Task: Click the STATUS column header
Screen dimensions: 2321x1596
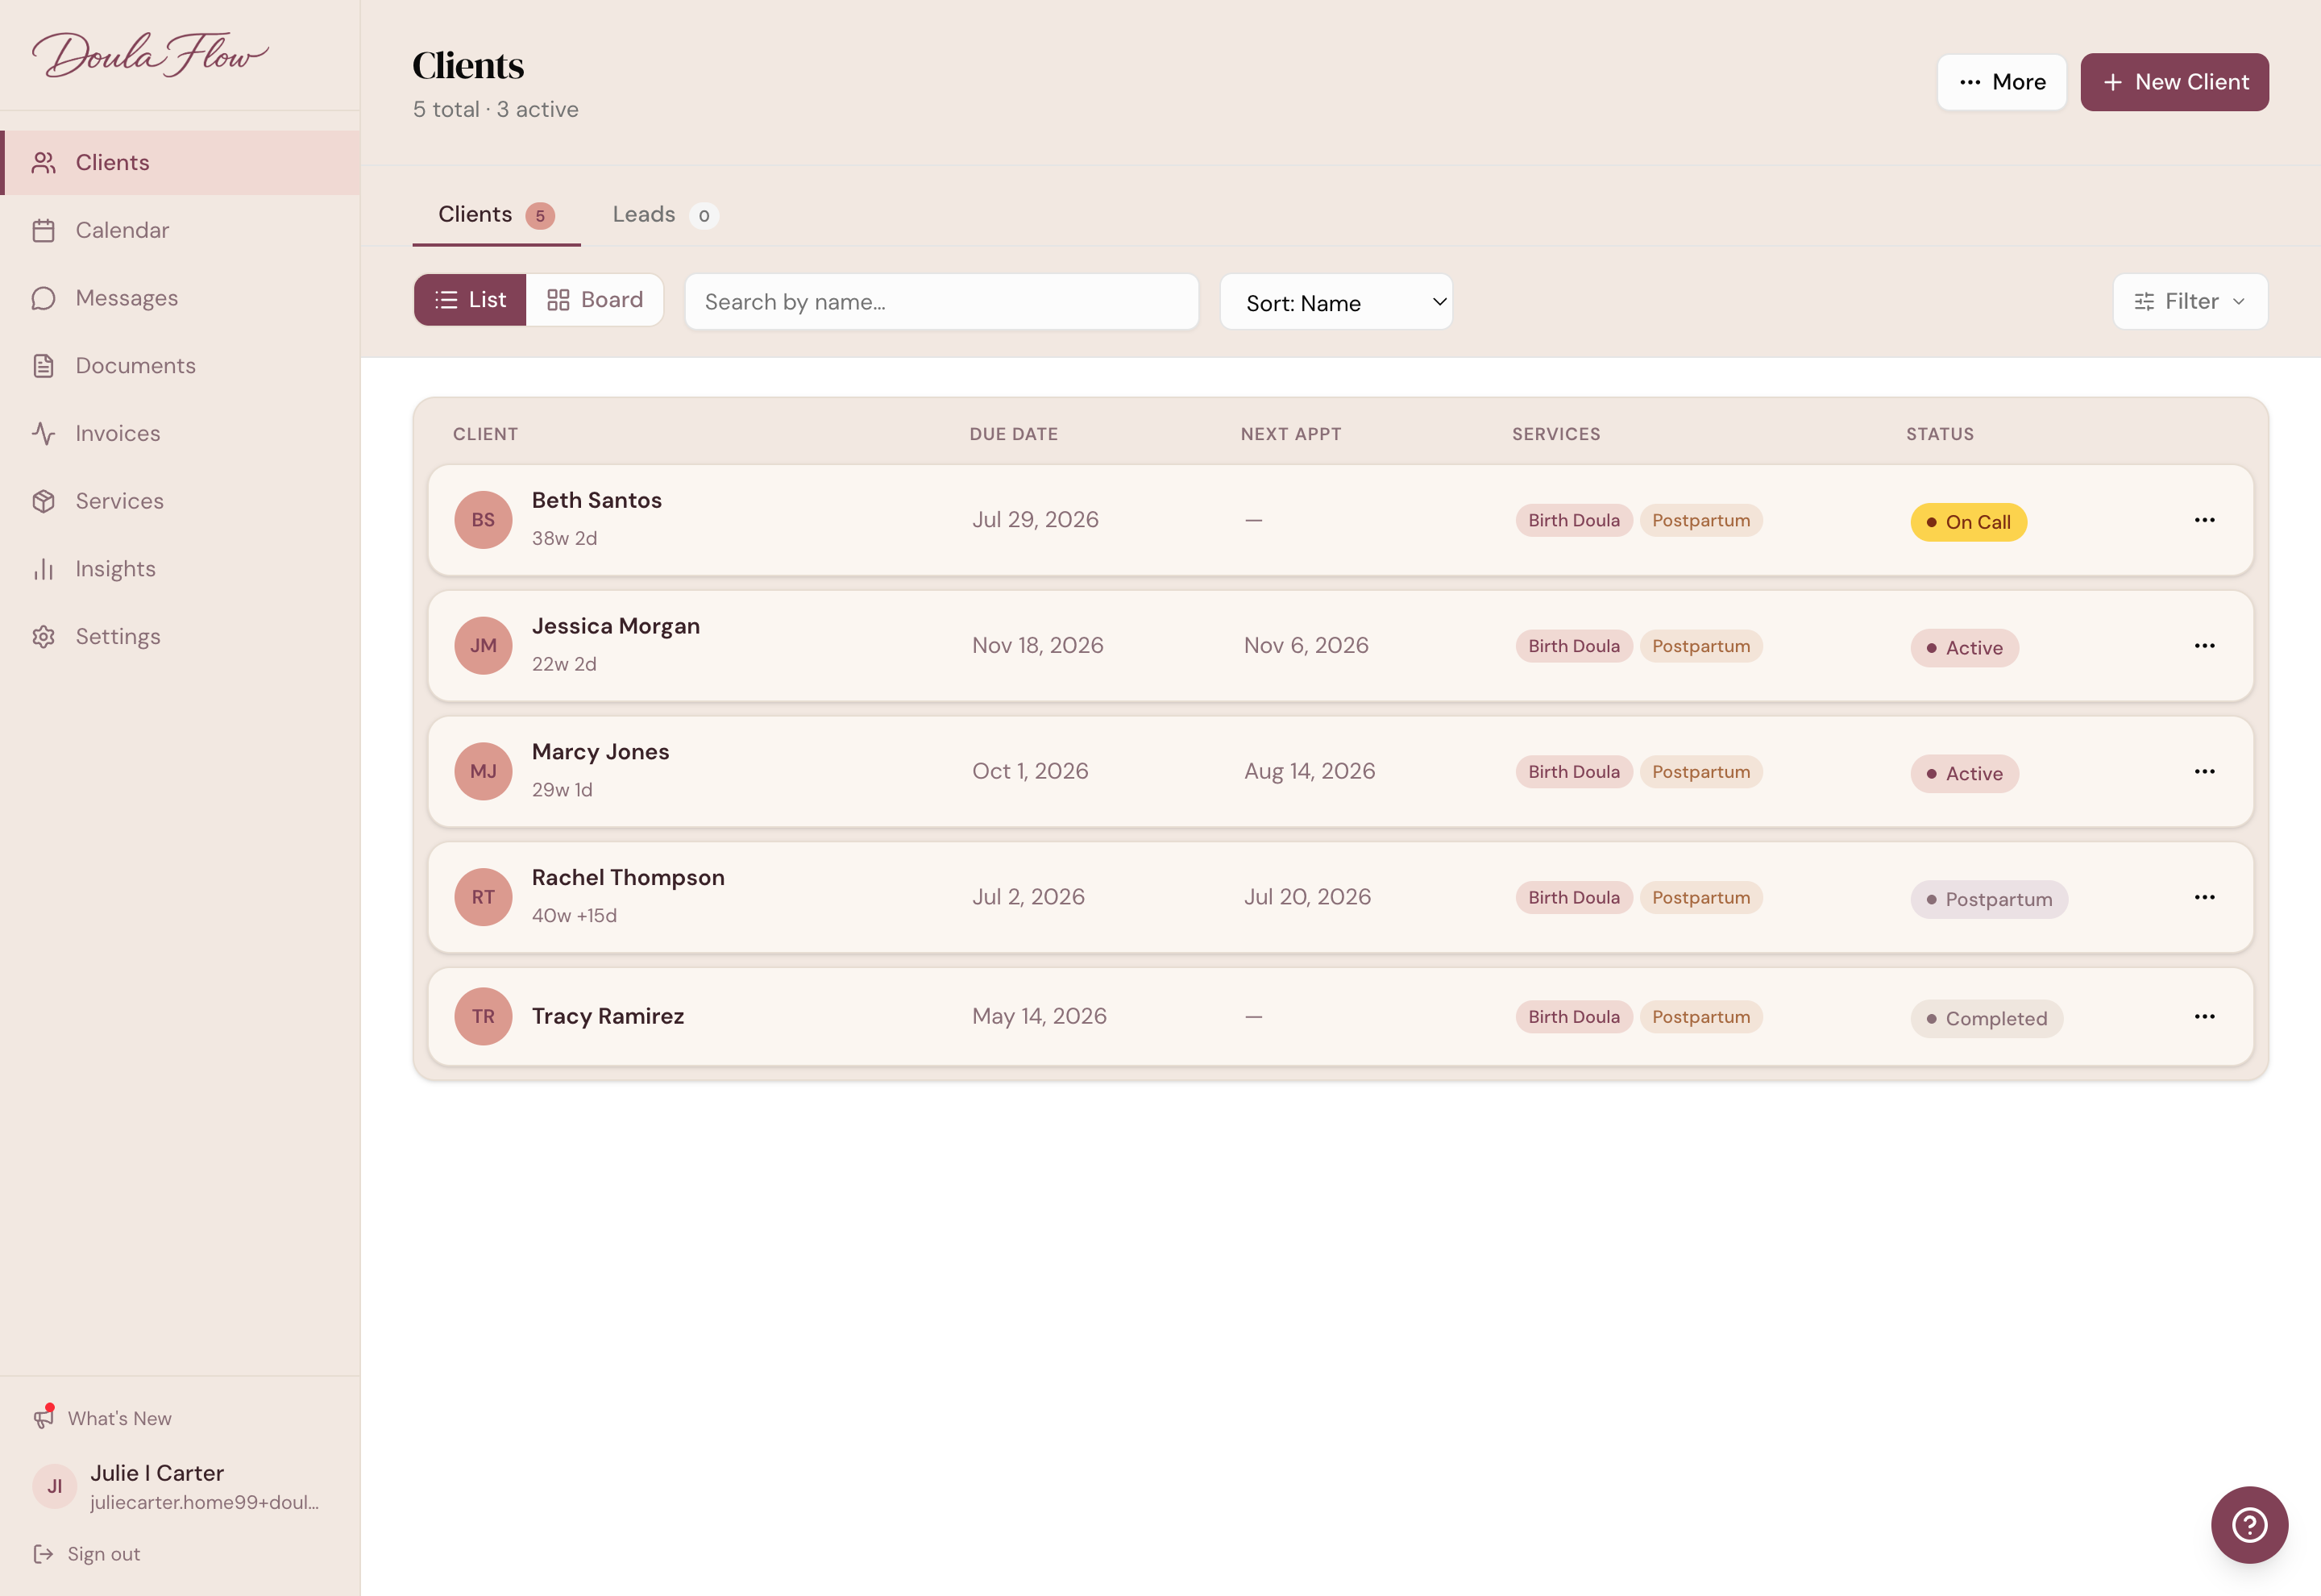Action: (1939, 434)
